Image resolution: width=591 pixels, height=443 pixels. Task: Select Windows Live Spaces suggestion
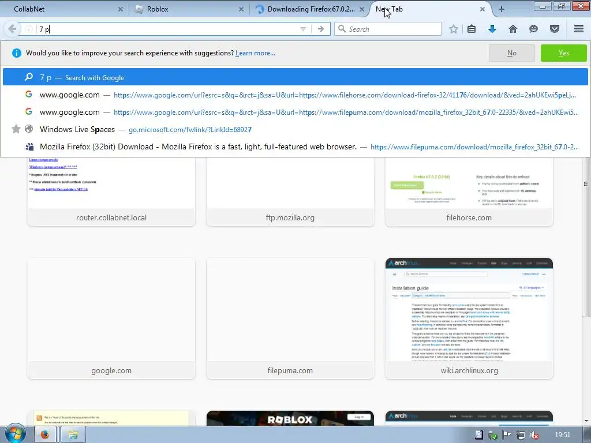point(295,129)
